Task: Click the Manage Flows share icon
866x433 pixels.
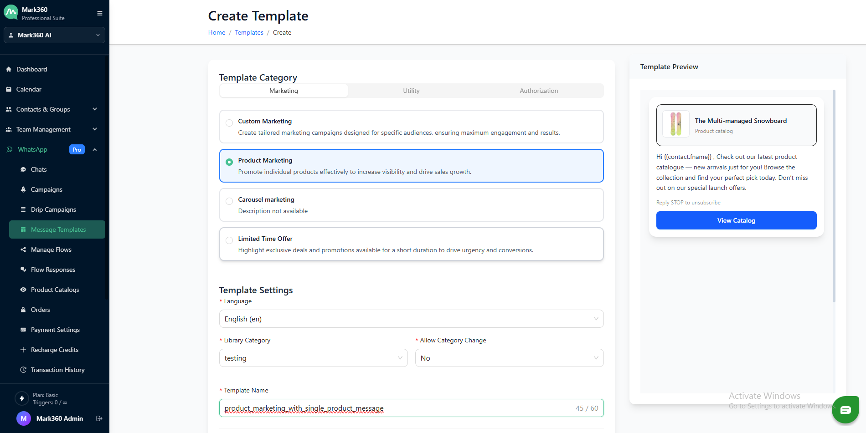Action: [23, 250]
